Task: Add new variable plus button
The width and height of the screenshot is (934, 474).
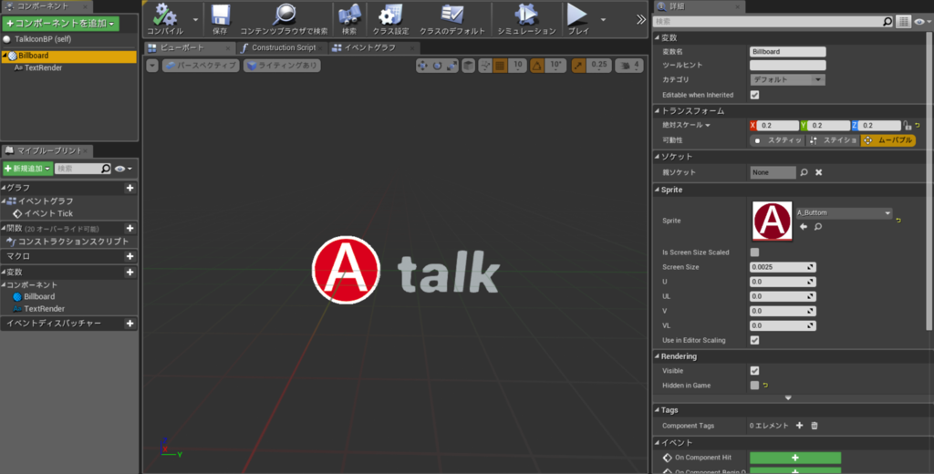Action: pyautogui.click(x=130, y=273)
